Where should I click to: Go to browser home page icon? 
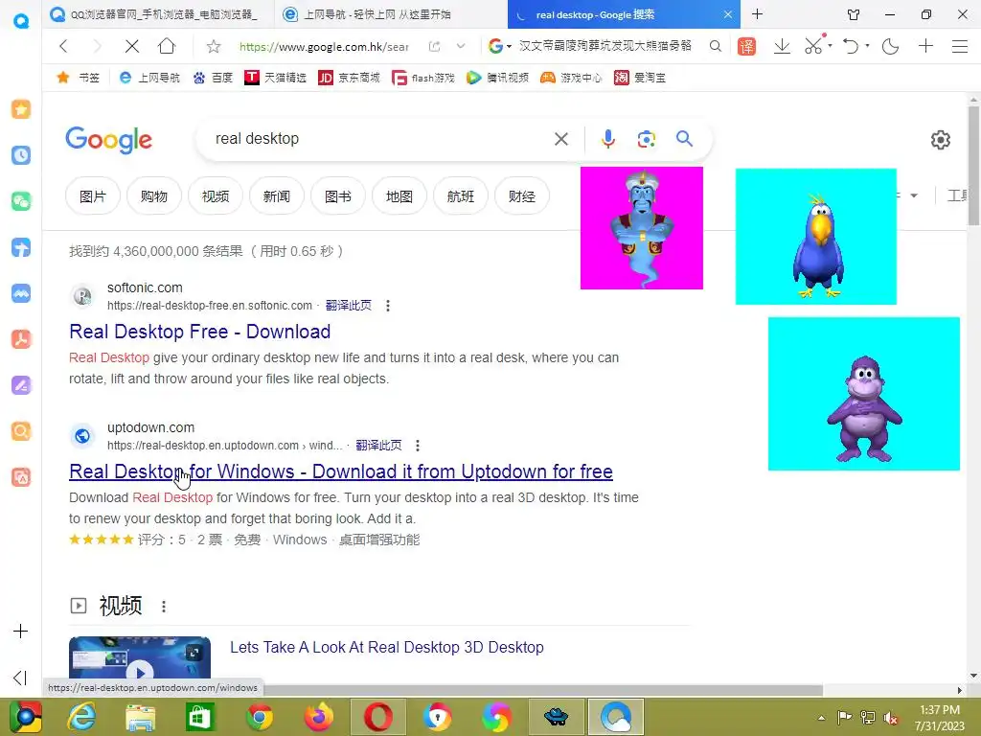point(167,46)
